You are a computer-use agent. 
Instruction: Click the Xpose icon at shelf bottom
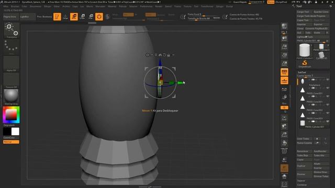284,184
